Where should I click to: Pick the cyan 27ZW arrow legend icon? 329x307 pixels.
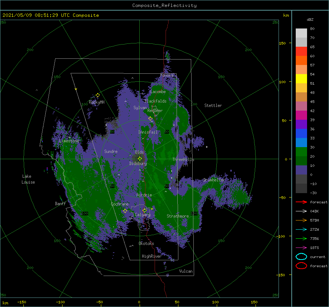click(x=301, y=230)
